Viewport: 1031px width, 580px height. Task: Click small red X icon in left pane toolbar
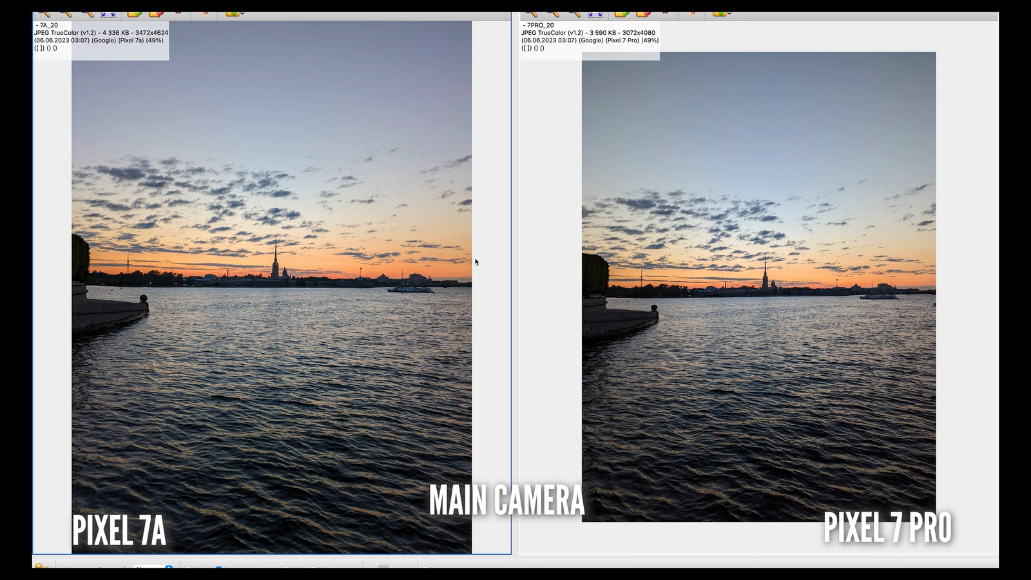[x=205, y=14]
